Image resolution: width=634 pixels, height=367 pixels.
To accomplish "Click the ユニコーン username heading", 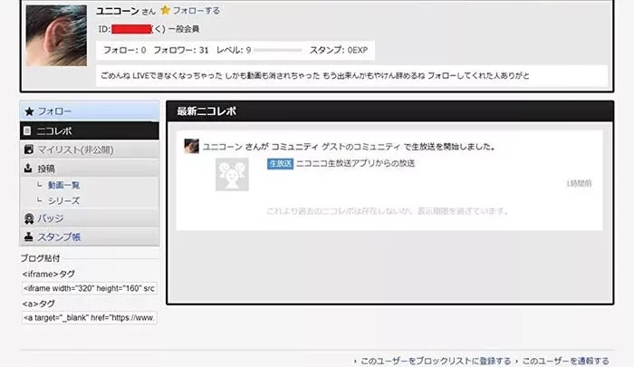I will click(117, 11).
